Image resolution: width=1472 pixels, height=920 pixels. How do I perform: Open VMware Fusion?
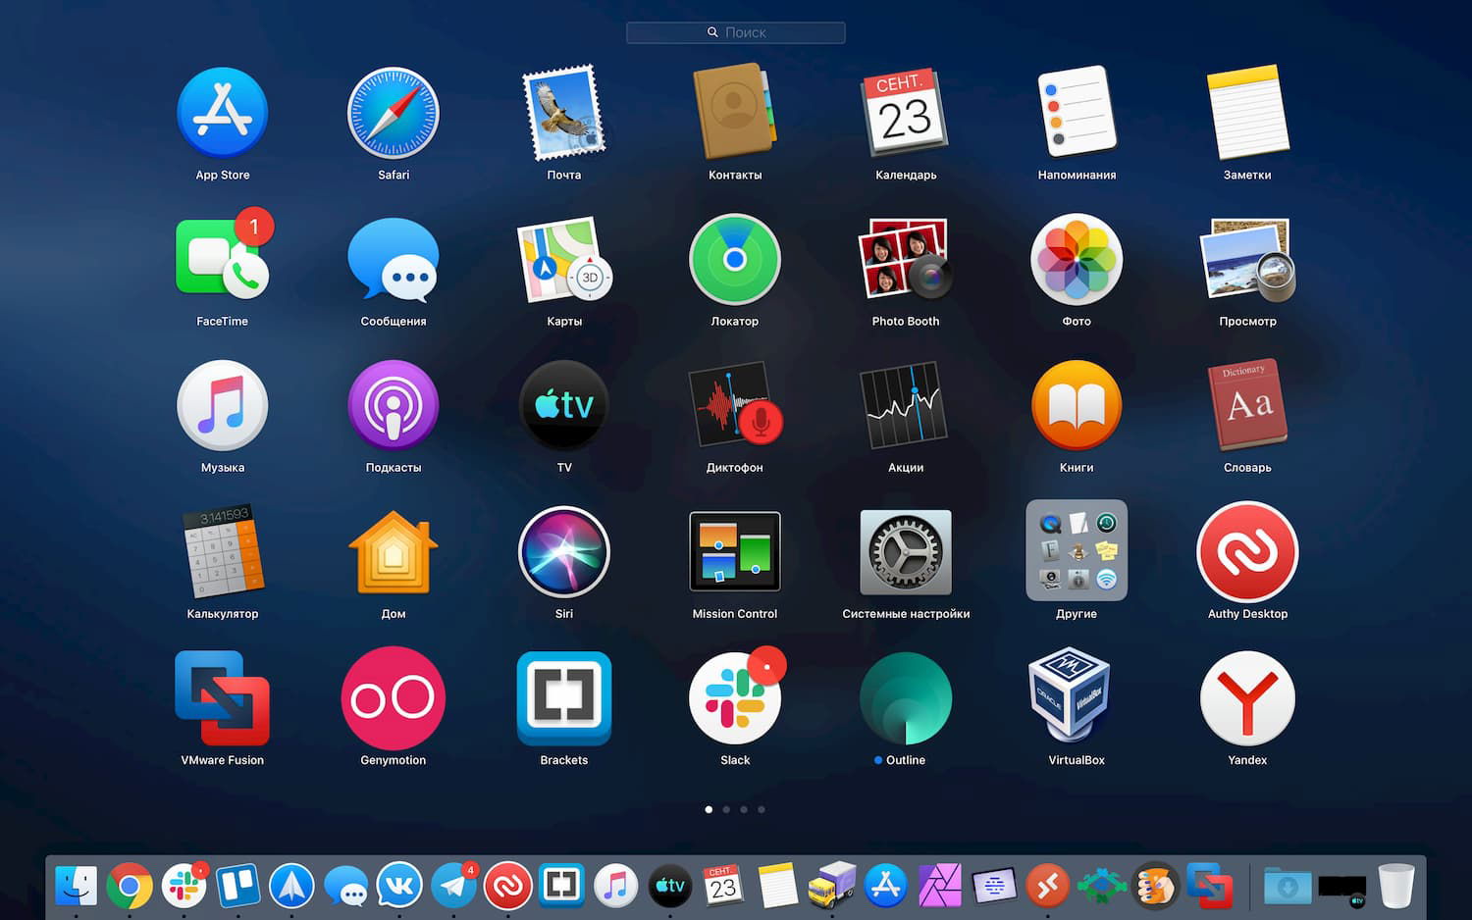pos(222,697)
